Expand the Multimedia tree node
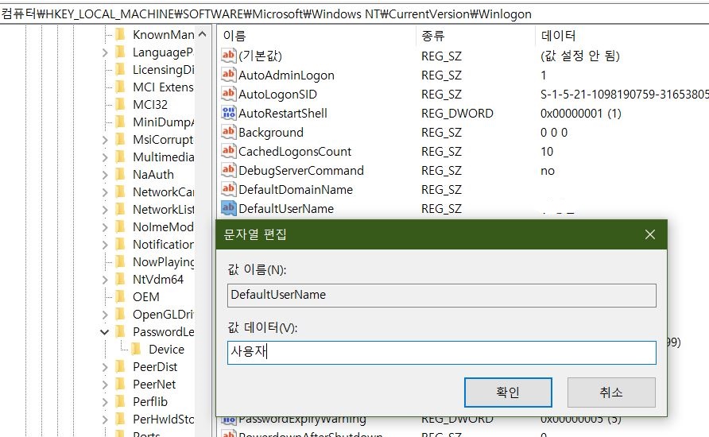 coord(105,158)
